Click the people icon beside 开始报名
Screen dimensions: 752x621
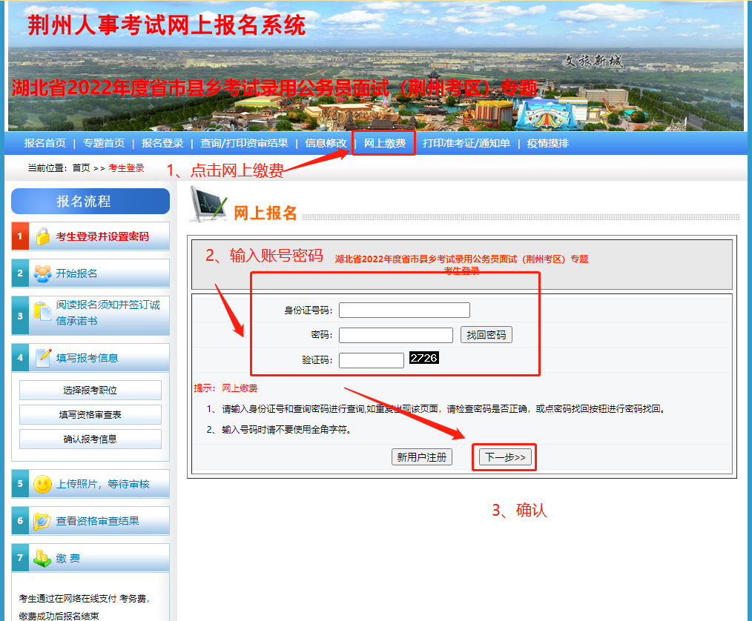[42, 273]
